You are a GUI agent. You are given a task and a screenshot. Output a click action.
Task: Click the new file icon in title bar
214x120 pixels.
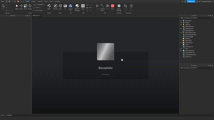coord(6,1)
